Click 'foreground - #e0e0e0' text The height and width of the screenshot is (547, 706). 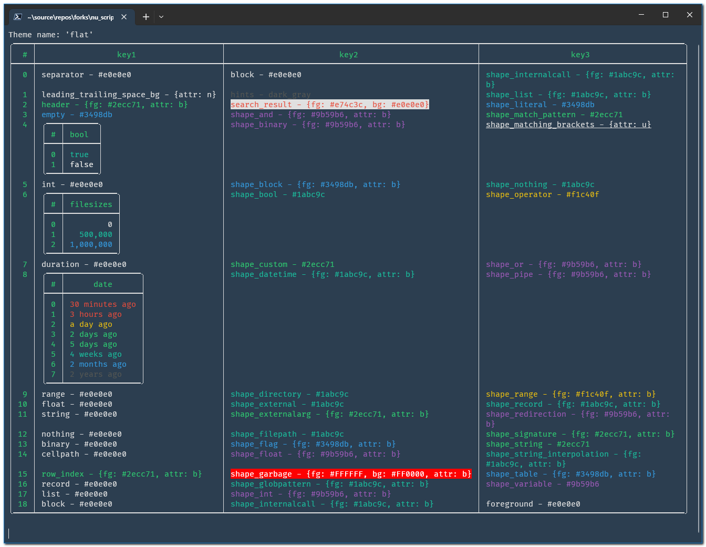[533, 504]
